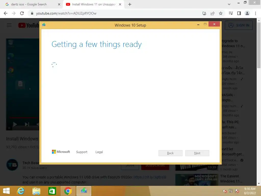Switch to Chrome in the taskbar
The width and height of the screenshot is (261, 196).
(x=68, y=191)
